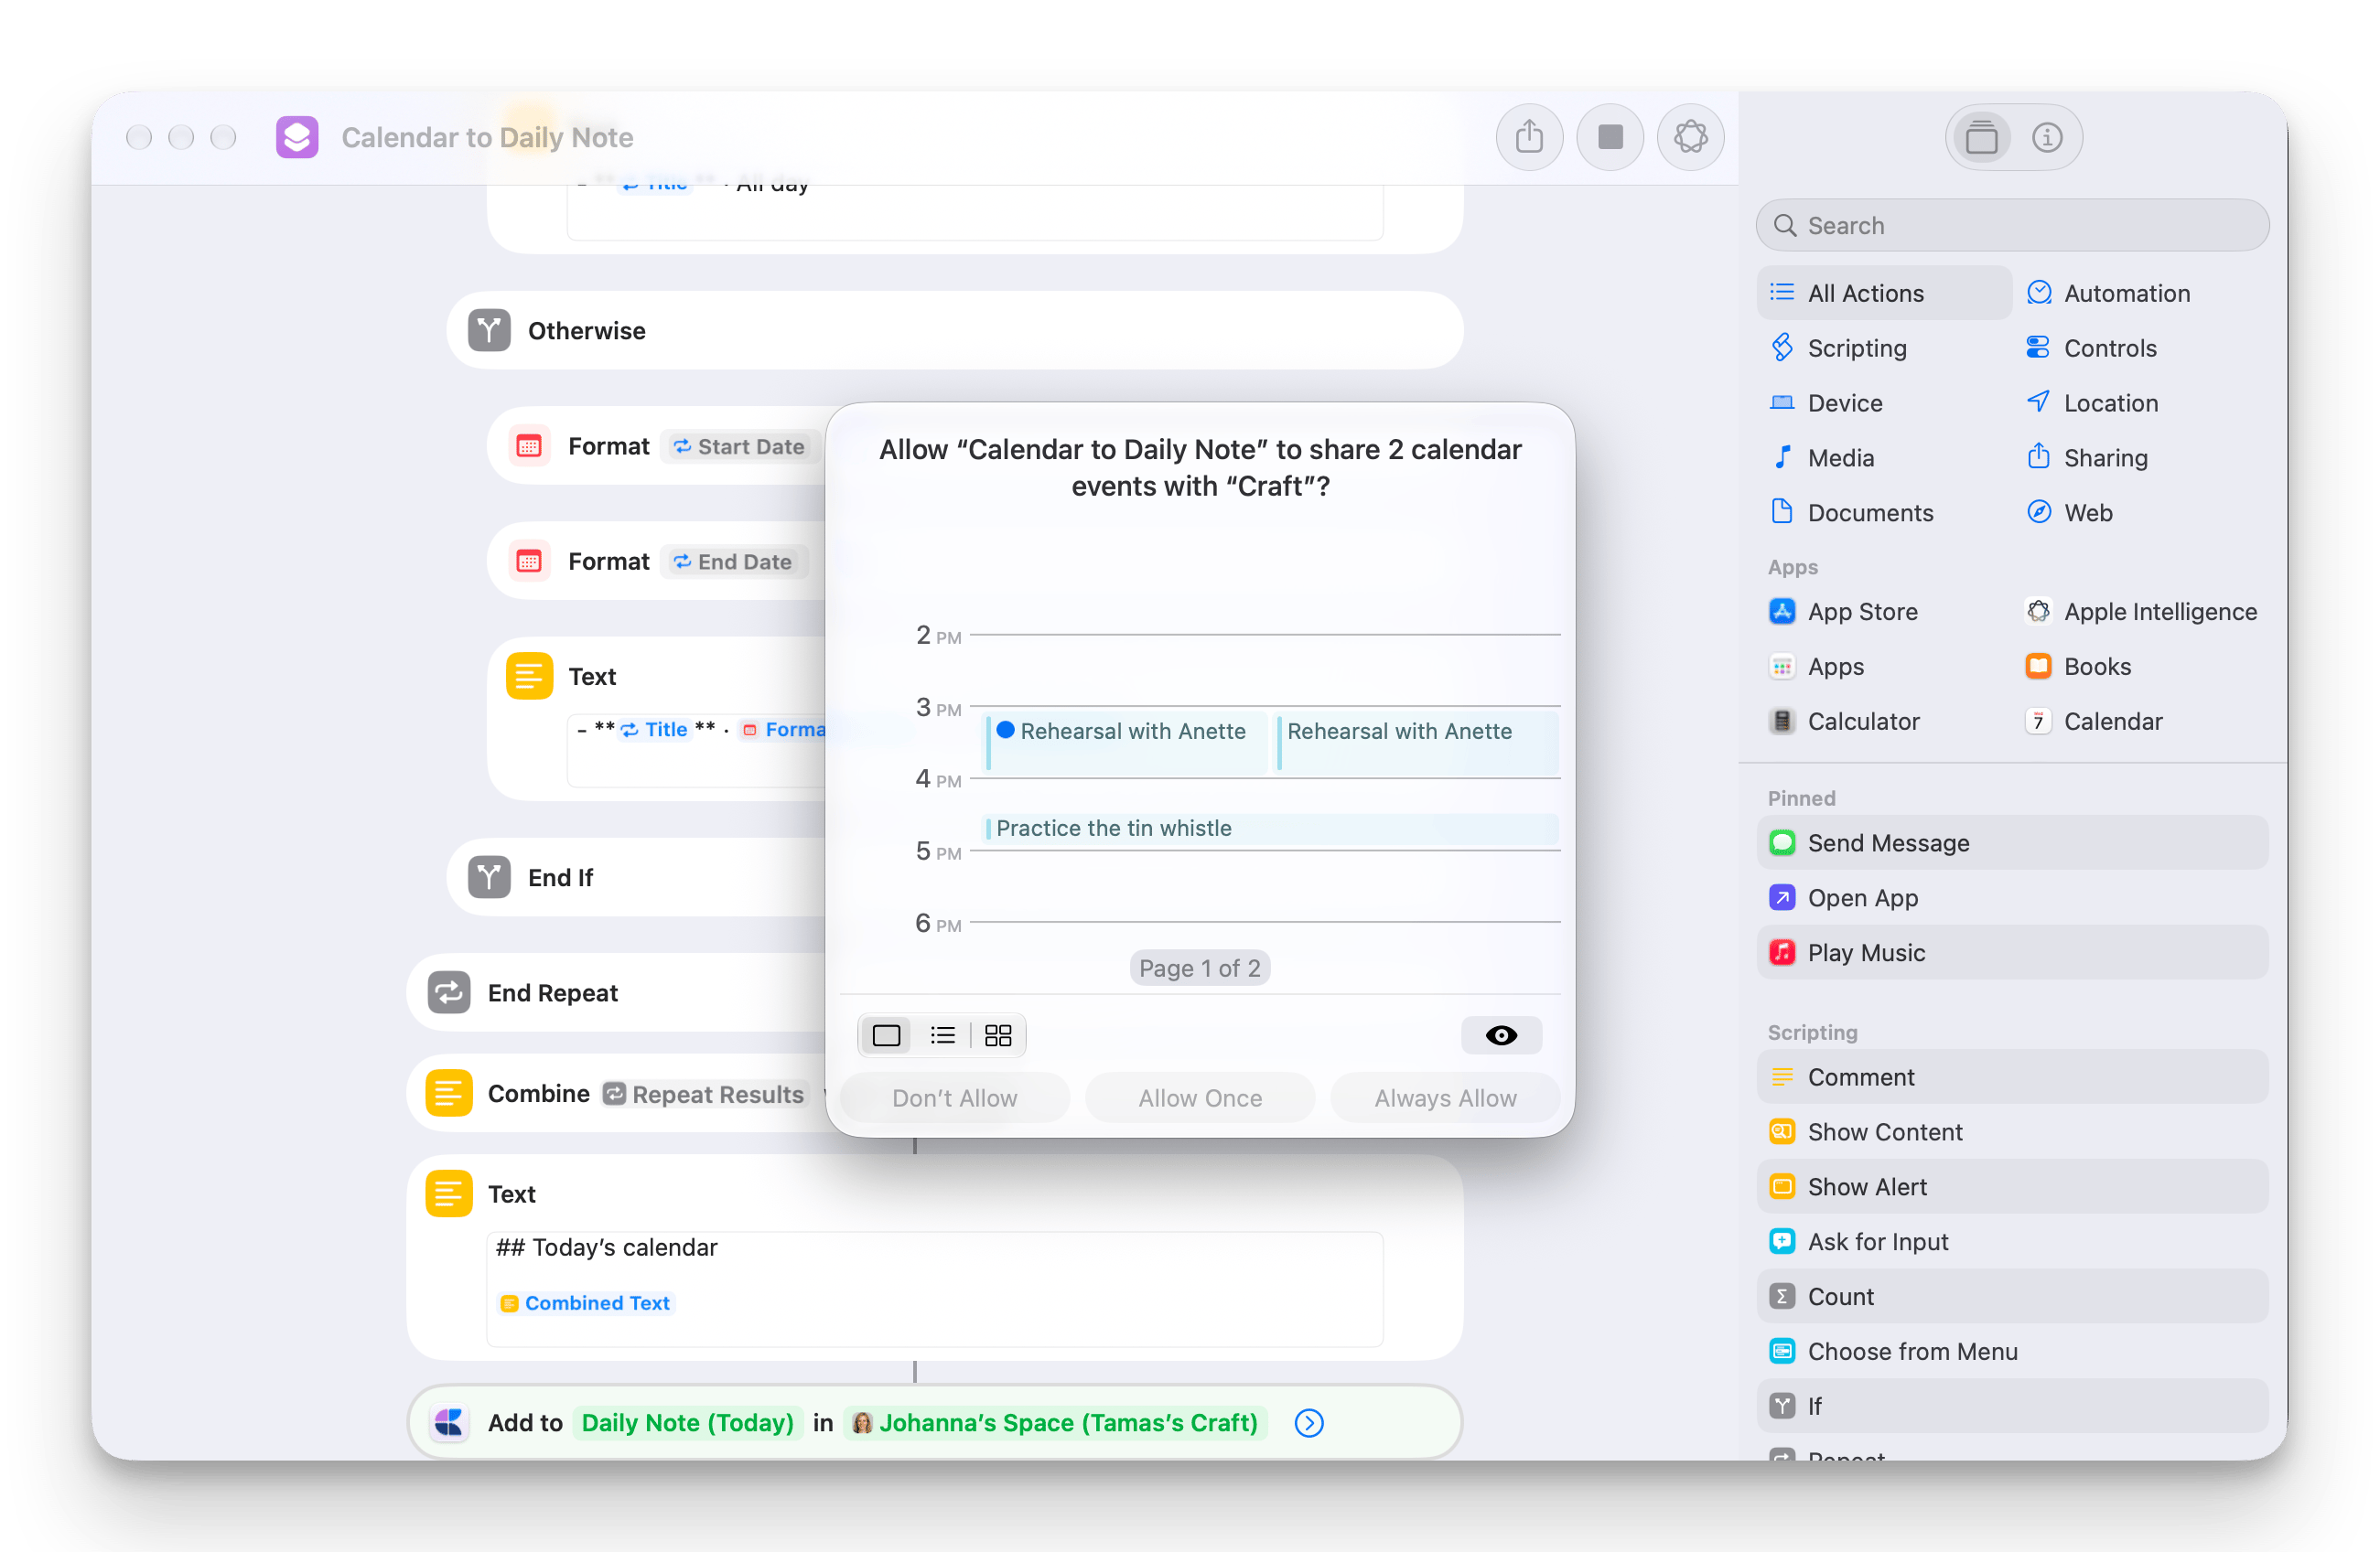Open the shortcut details info panel
This screenshot has height=1552, width=2380.
[x=2047, y=137]
